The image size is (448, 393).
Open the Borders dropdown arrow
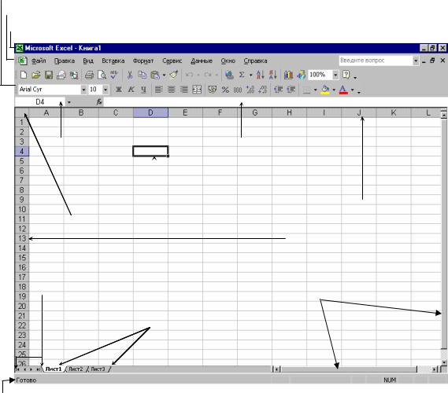click(x=316, y=90)
